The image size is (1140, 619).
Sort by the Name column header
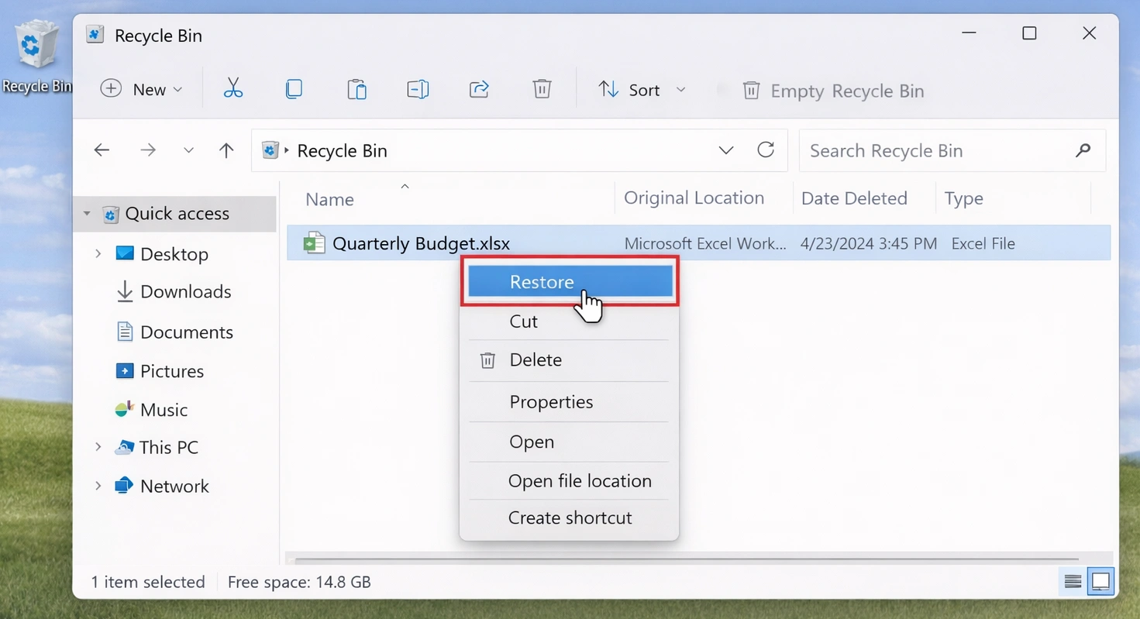click(x=329, y=199)
